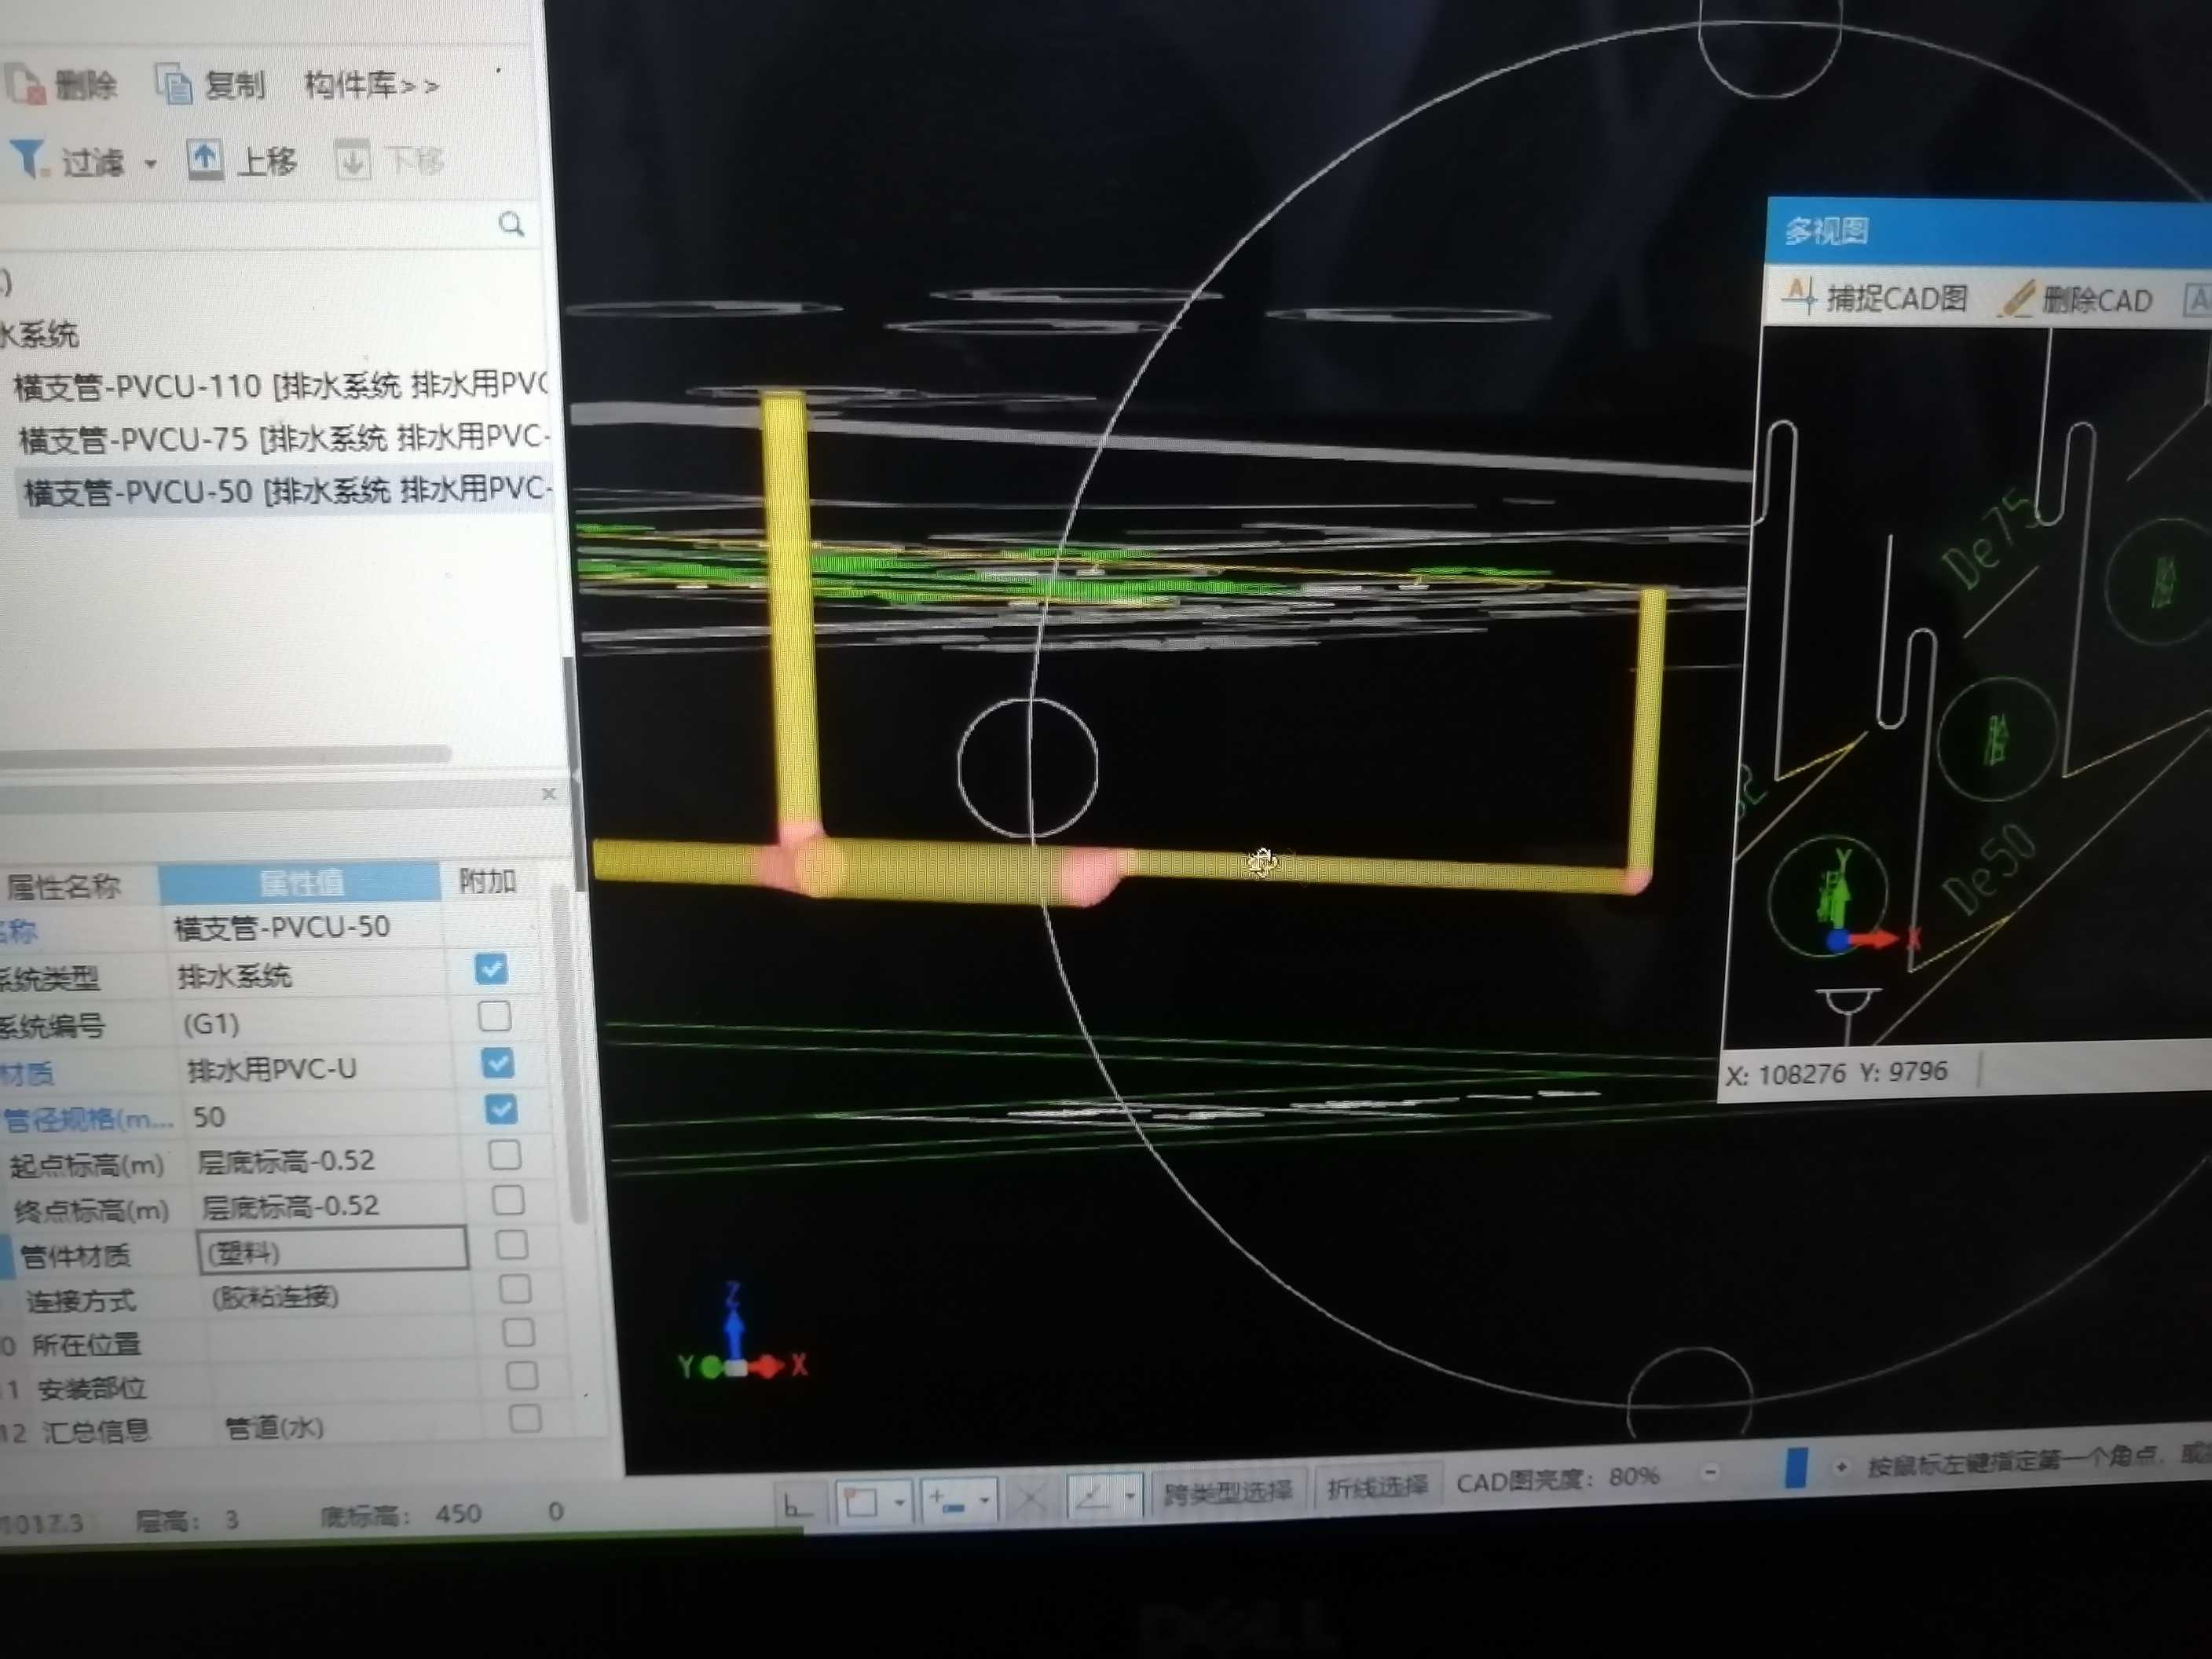
Task: Select 横支管-PVCU-50 in component list
Action: tap(286, 491)
